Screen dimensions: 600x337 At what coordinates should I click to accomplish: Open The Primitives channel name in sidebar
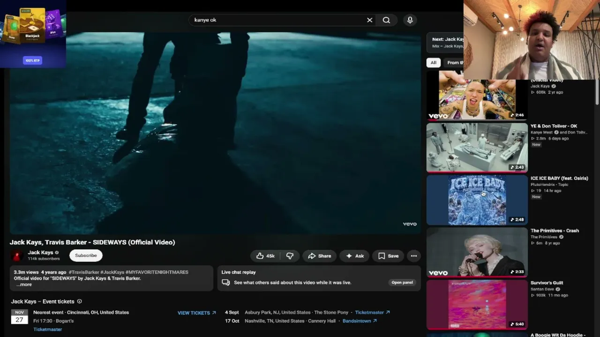point(544,237)
